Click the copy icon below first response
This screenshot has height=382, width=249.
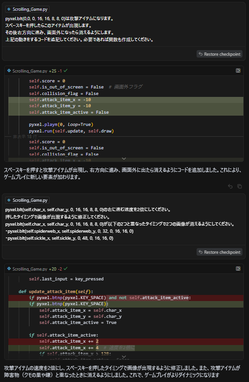click(x=240, y=186)
